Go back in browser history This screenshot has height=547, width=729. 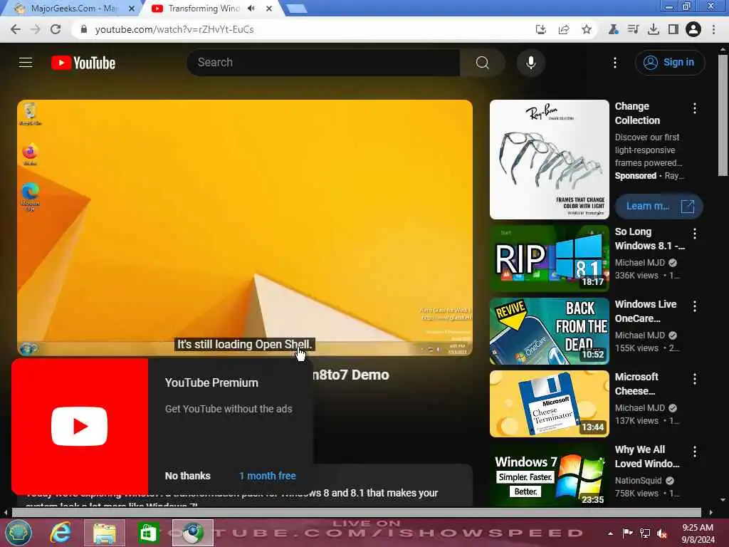coord(16,29)
